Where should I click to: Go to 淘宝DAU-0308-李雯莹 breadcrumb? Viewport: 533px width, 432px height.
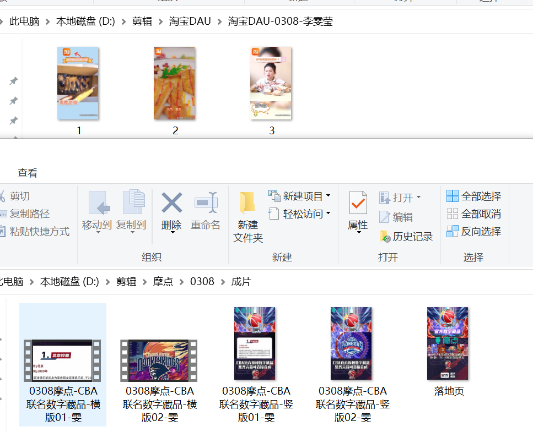(x=281, y=21)
